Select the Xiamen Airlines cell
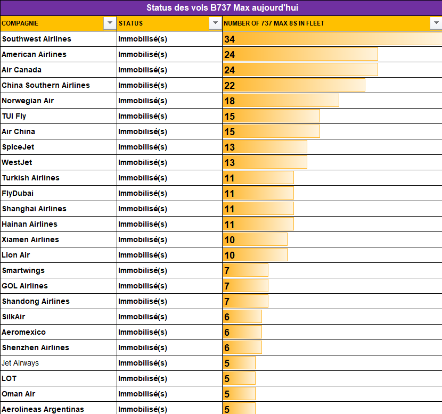 click(59, 239)
